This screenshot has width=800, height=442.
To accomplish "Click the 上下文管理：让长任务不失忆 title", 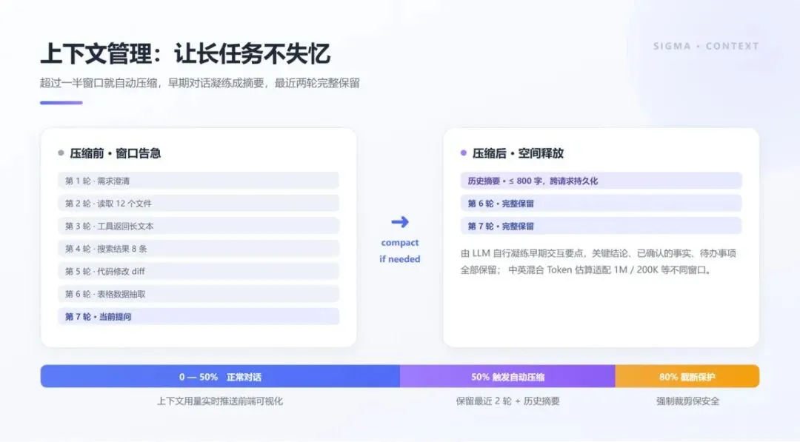I will click(x=185, y=53).
